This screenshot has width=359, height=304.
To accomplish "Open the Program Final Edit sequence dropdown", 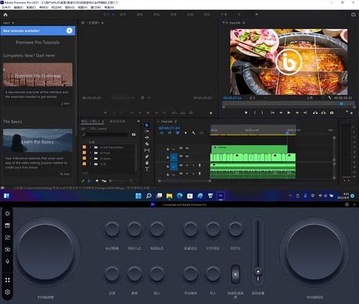I will tap(243, 23).
